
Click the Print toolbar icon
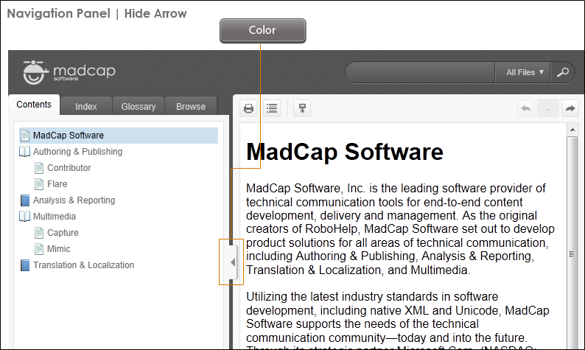[x=248, y=108]
